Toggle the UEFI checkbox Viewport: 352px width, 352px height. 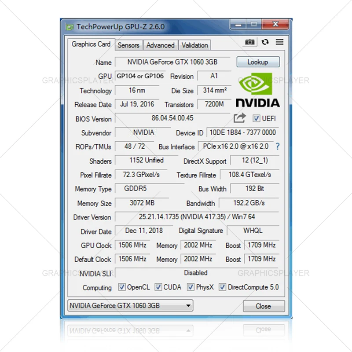256,118
